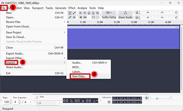Increase tempo with the up stepper

pyautogui.click(x=11, y=101)
